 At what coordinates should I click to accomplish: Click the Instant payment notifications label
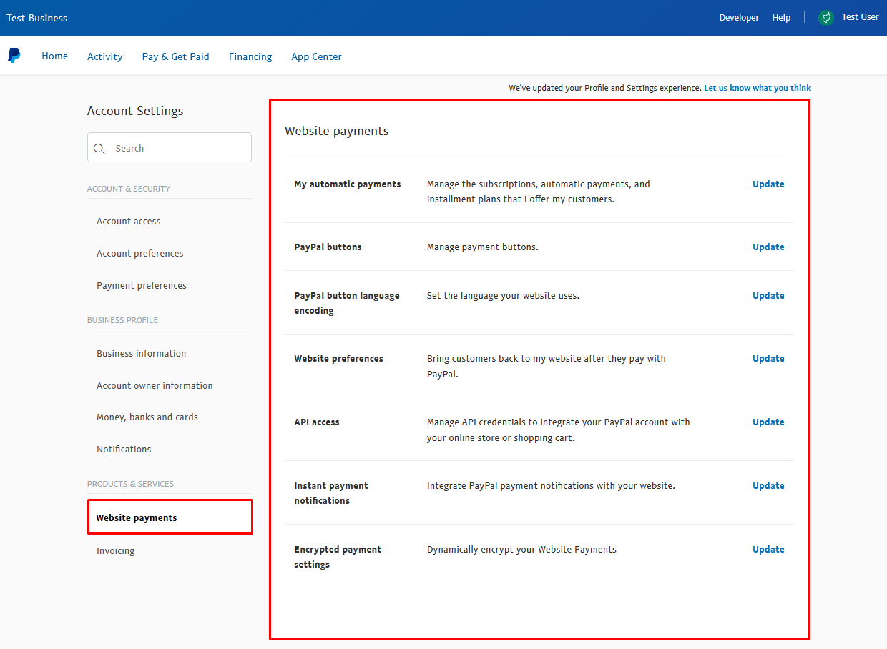click(x=331, y=493)
